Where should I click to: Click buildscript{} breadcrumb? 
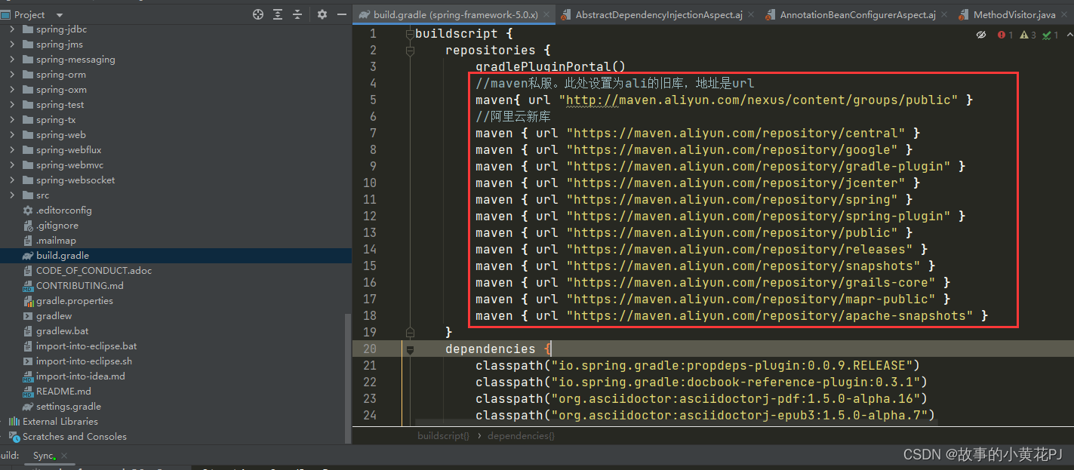(x=443, y=436)
